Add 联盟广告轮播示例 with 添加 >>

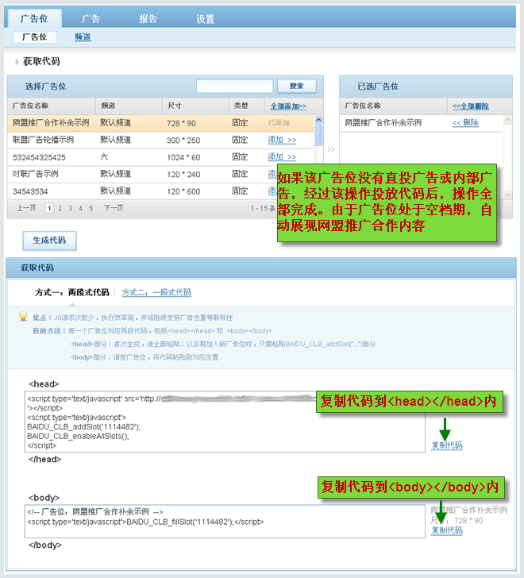(282, 140)
